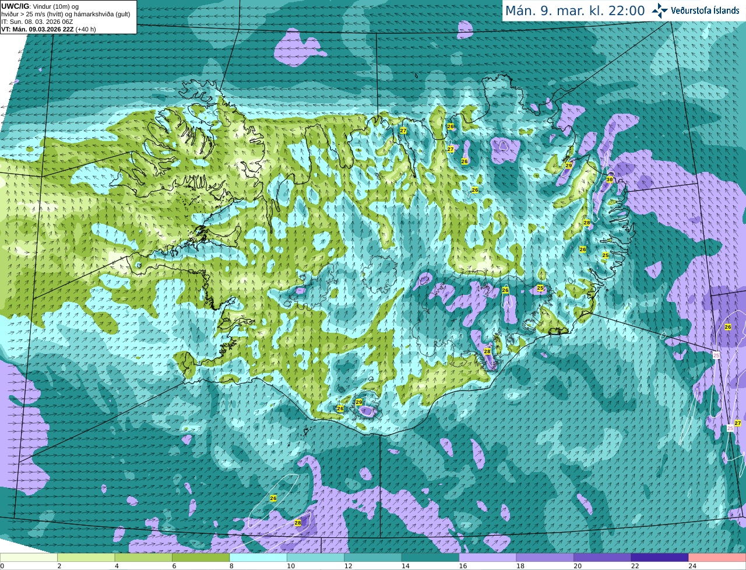Click the legend tick label 6

(x=174, y=566)
